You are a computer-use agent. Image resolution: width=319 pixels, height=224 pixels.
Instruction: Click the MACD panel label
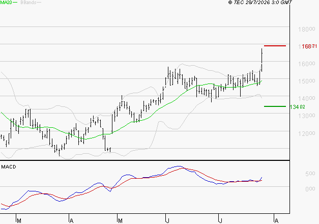[9, 167]
